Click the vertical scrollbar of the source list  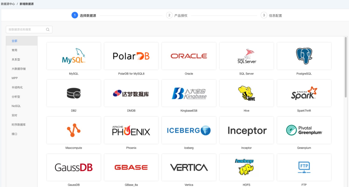[346, 67]
